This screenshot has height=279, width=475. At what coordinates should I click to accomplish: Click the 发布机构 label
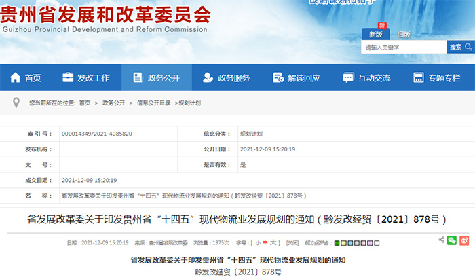tap(39, 149)
